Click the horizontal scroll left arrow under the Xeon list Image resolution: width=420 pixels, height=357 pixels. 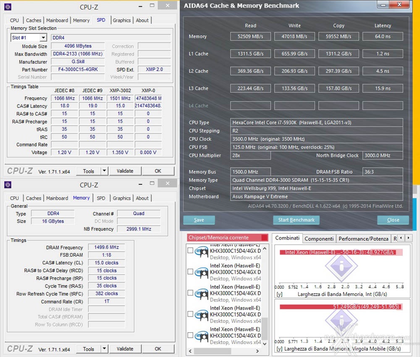(x=190, y=351)
